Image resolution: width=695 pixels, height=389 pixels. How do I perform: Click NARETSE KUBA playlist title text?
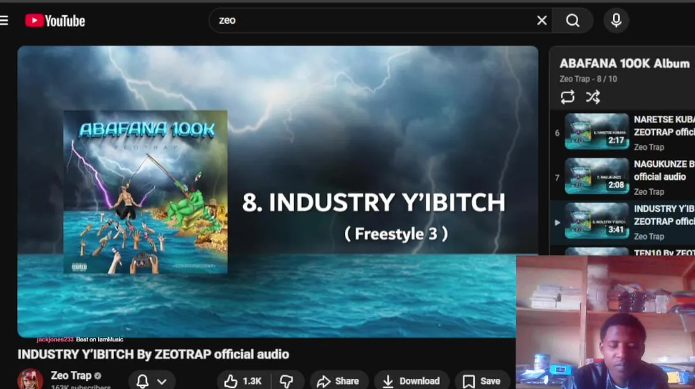coord(664,126)
